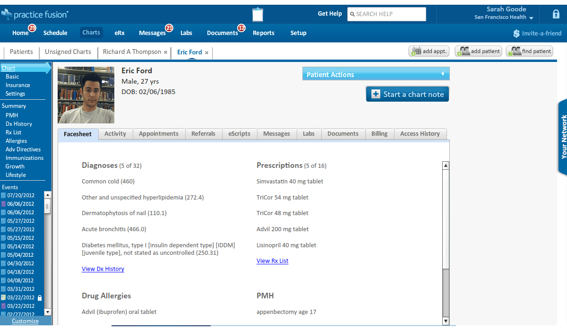The height and width of the screenshot is (331, 567).
Task: Expand the Your Network side panel
Action: click(x=563, y=137)
